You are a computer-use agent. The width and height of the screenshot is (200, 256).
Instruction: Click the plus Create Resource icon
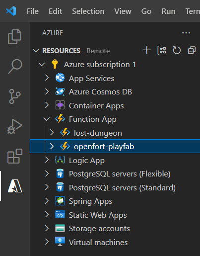pyautogui.click(x=147, y=50)
